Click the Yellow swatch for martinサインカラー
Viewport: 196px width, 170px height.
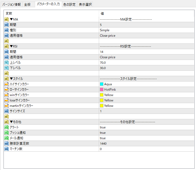tap(102, 106)
